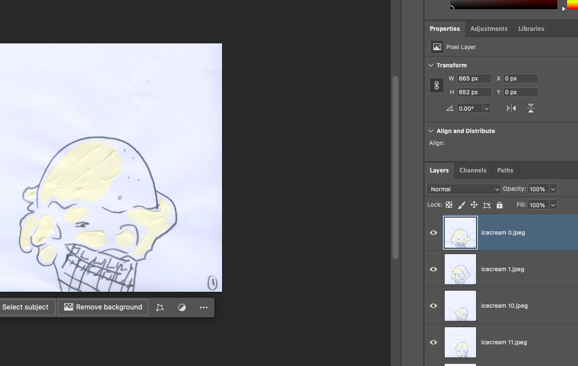Lock image pixels brush icon
The height and width of the screenshot is (366, 578).
[461, 205]
